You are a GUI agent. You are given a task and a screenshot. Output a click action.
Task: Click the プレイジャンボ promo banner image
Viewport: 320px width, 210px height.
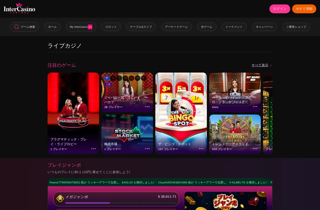[226, 201]
